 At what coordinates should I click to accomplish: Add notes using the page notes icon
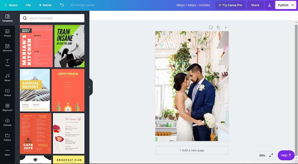[211, 28]
